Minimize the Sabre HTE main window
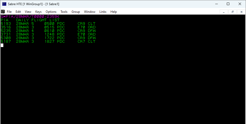246x124 pixels. (x=217, y=4)
